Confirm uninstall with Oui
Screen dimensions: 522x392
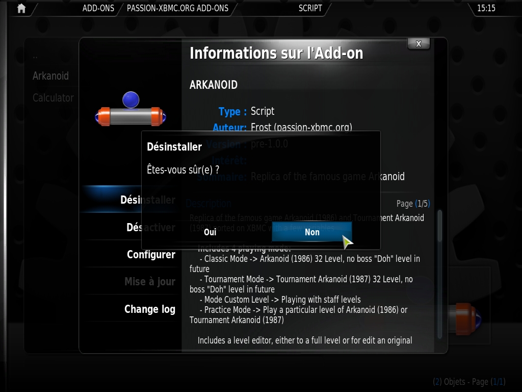pyautogui.click(x=210, y=232)
